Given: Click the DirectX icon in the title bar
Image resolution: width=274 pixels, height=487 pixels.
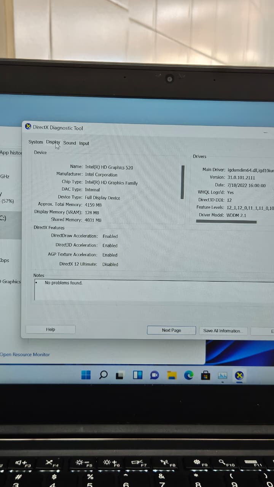Looking at the screenshot, I should click(x=28, y=127).
